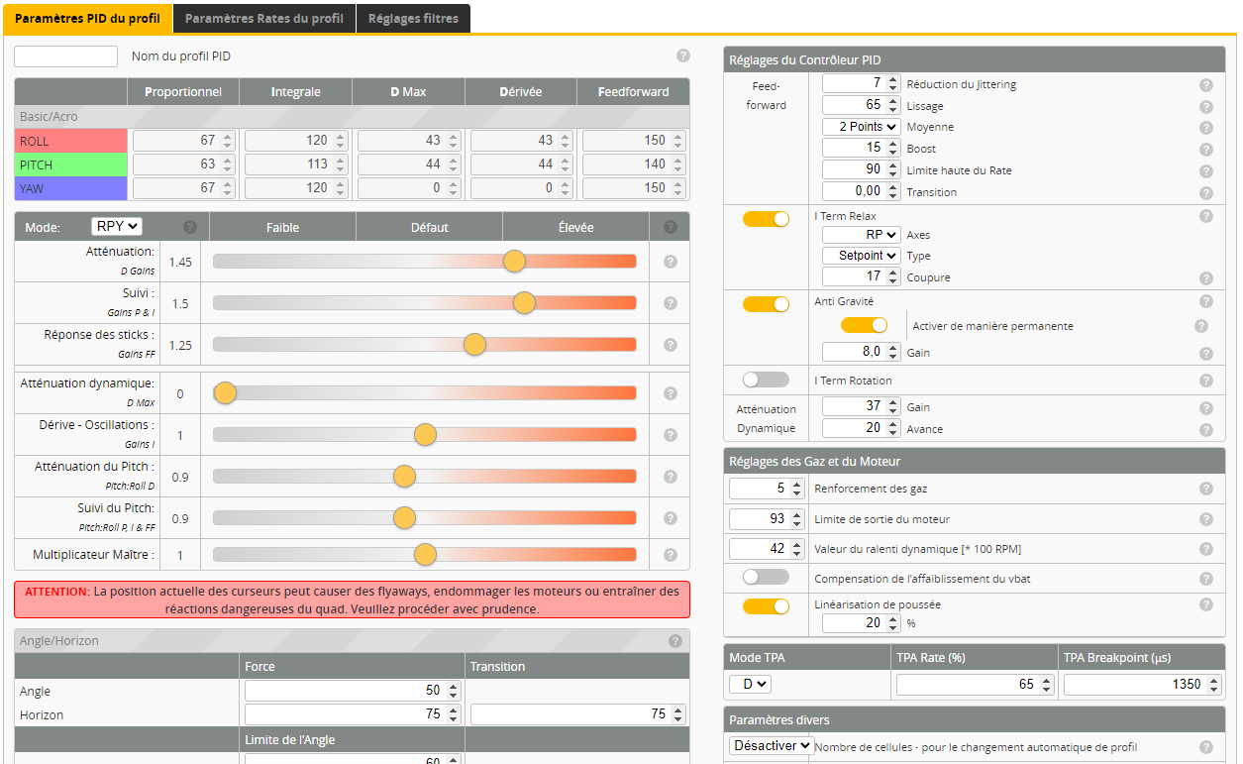Click help icon in Angle/Horizon header
Image resolution: width=1243 pixels, height=764 pixels.
pos(675,641)
